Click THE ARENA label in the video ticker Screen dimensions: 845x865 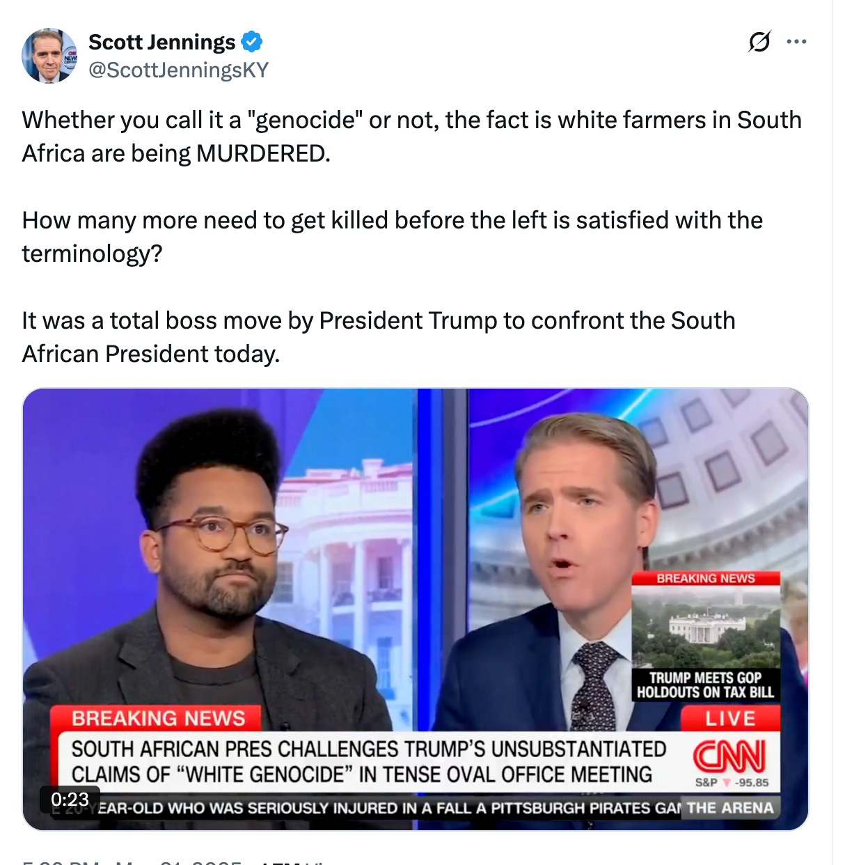(x=730, y=808)
